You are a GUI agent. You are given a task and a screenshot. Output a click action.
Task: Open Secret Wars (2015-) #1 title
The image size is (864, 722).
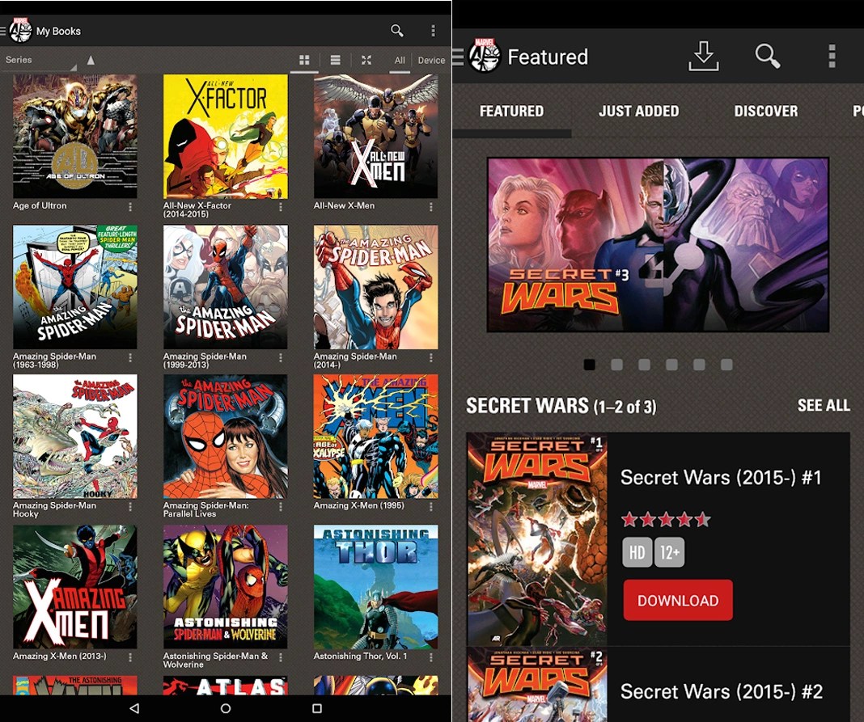(x=721, y=478)
